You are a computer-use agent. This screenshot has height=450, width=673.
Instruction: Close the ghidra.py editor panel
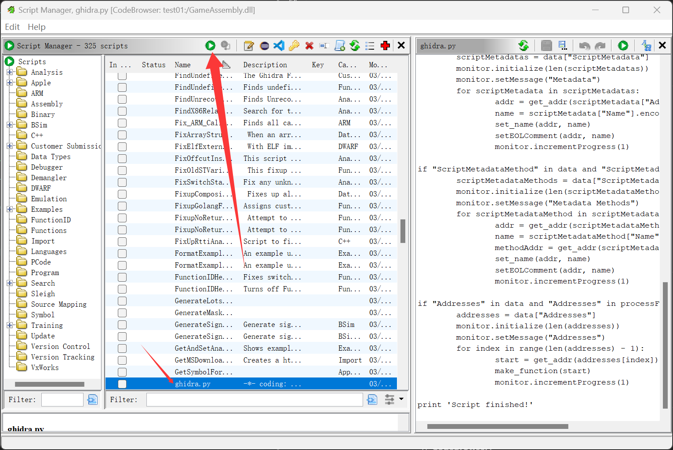click(662, 45)
